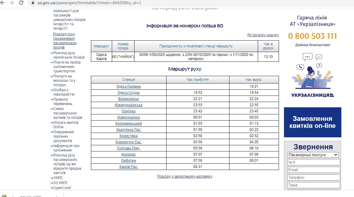The height and width of the screenshot is (197, 354).
Task: Open station Помічна link
Action: coord(129,111)
